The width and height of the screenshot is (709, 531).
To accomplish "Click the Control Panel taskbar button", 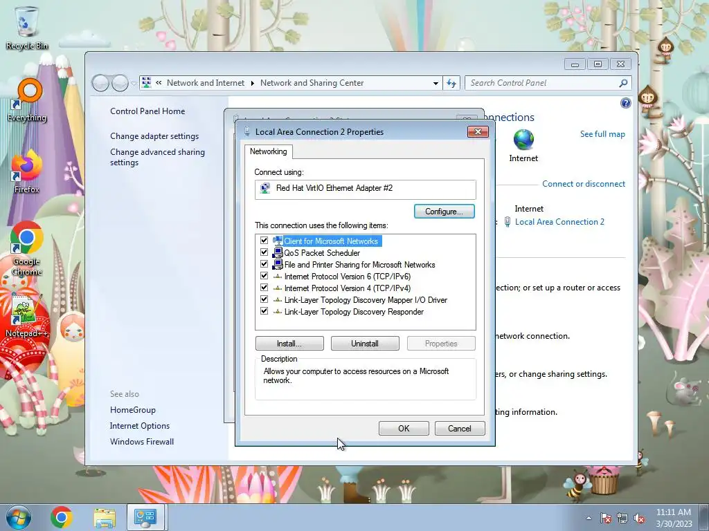I will tap(145, 517).
